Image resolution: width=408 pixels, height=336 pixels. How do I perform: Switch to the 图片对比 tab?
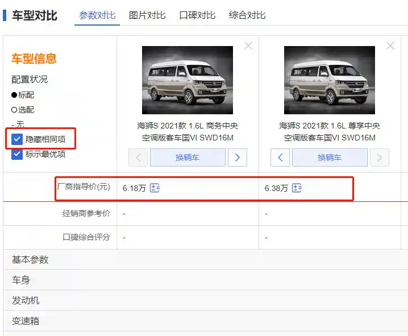147,15
